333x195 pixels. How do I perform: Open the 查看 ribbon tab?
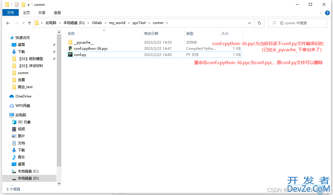[x=57, y=13]
